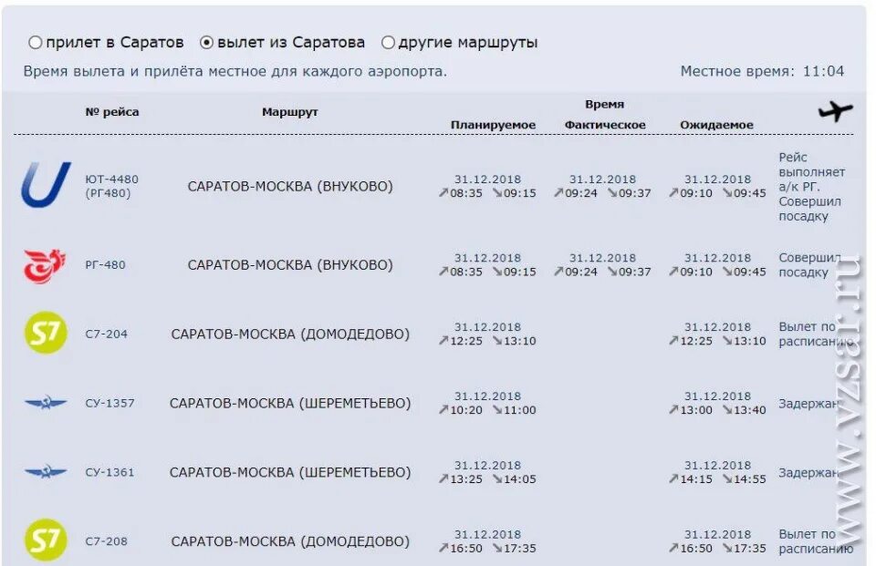The image size is (876, 566).
Task: Open flight number С7-204
Action: click(x=107, y=334)
